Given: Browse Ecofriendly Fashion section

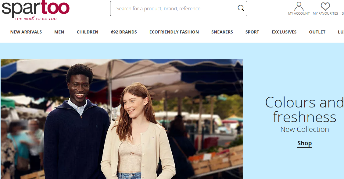Looking at the screenshot, I should [174, 32].
